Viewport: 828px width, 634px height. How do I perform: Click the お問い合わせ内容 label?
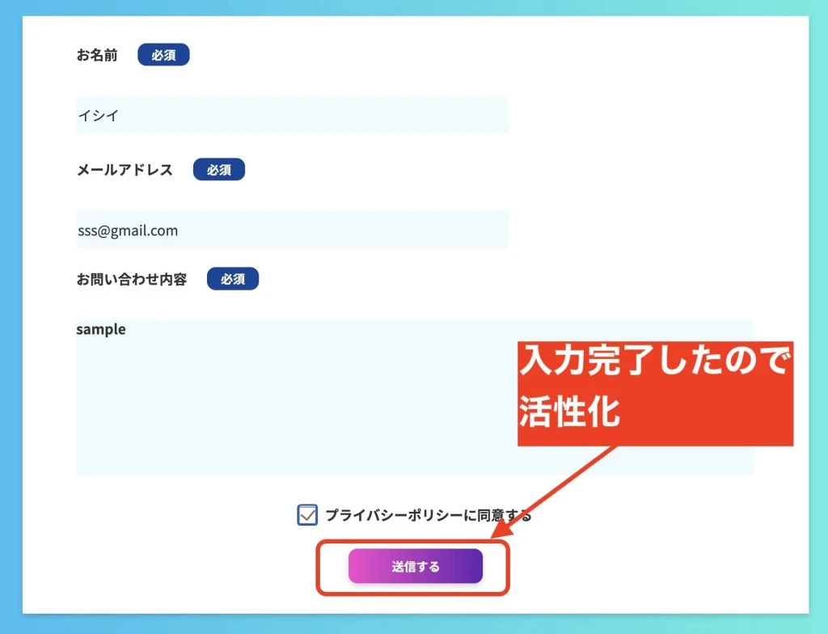132,279
